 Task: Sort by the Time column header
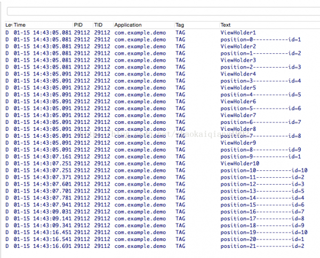point(43,25)
